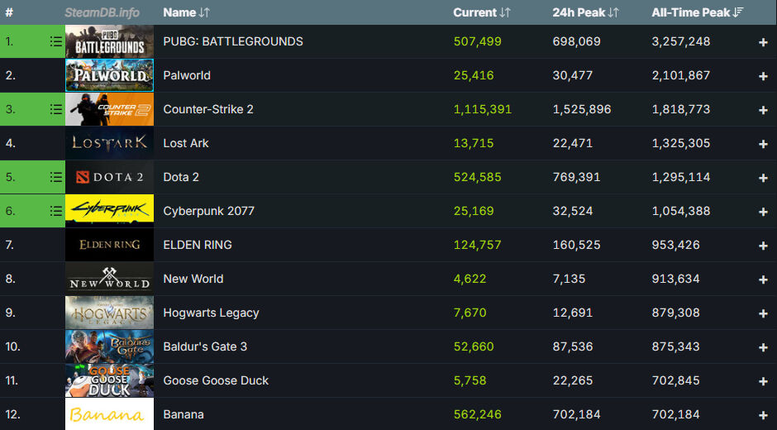The height and width of the screenshot is (430, 777).
Task: Add Baldur's Gate 3 using plus icon
Action: click(763, 347)
